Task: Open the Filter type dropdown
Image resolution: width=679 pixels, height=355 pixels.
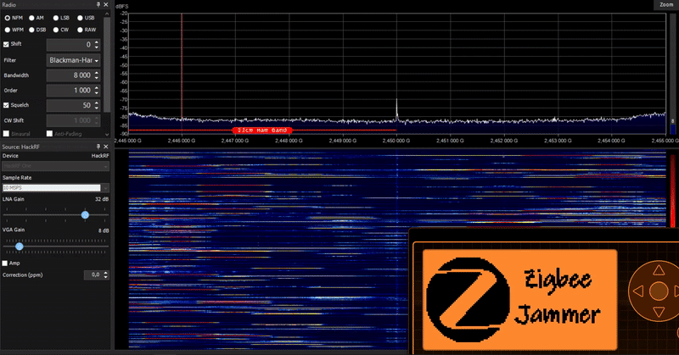Action: click(73, 60)
